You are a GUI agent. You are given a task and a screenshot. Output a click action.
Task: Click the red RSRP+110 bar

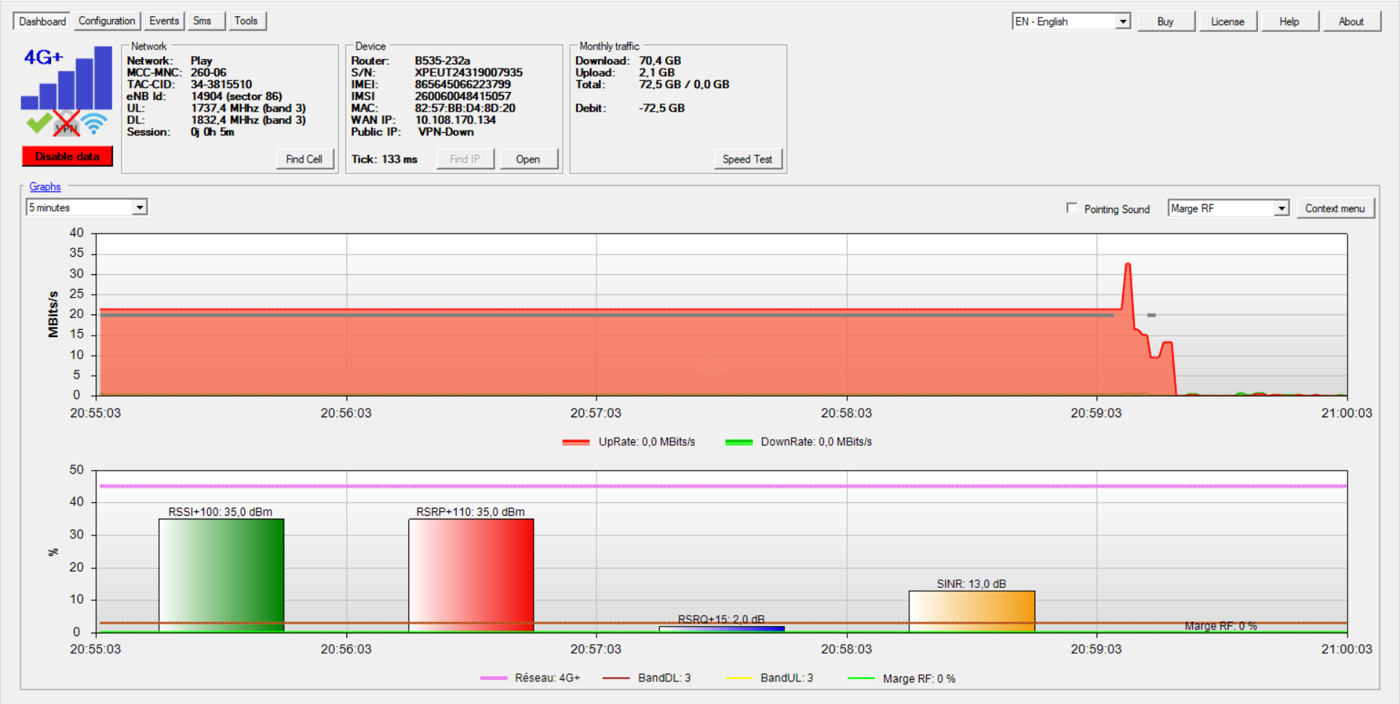pos(471,575)
